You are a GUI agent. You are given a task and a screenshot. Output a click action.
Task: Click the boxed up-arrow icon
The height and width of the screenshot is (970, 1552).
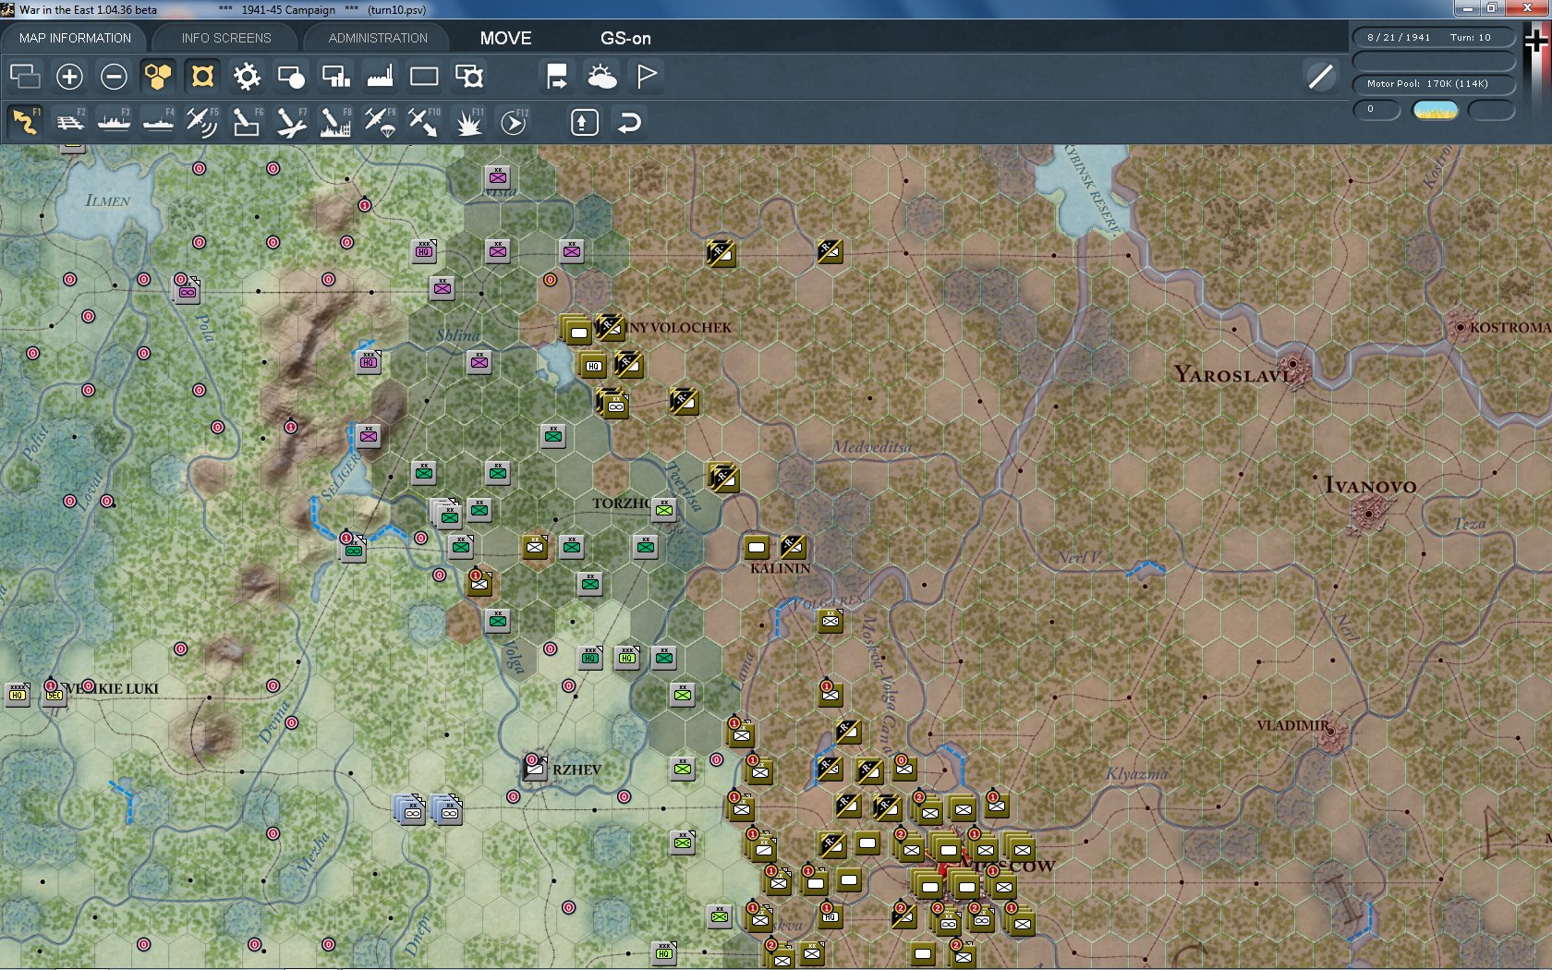coord(584,122)
